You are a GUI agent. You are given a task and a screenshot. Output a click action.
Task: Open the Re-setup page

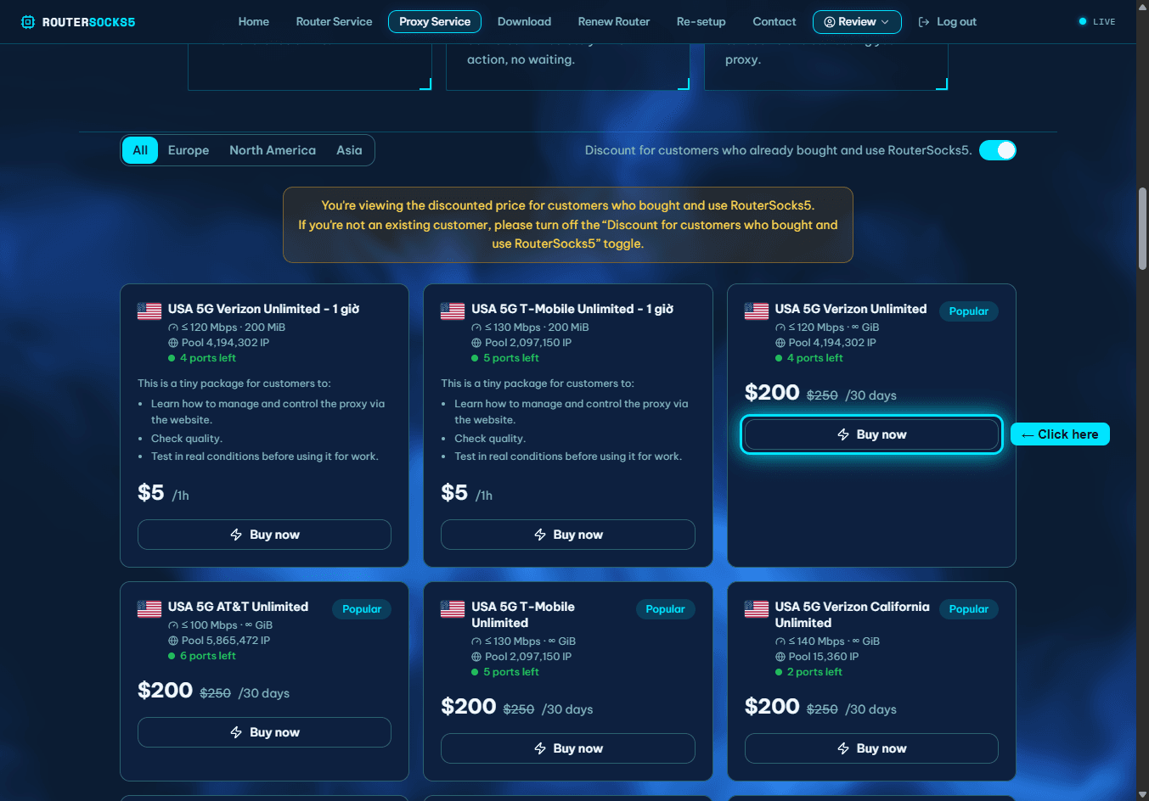click(x=701, y=22)
